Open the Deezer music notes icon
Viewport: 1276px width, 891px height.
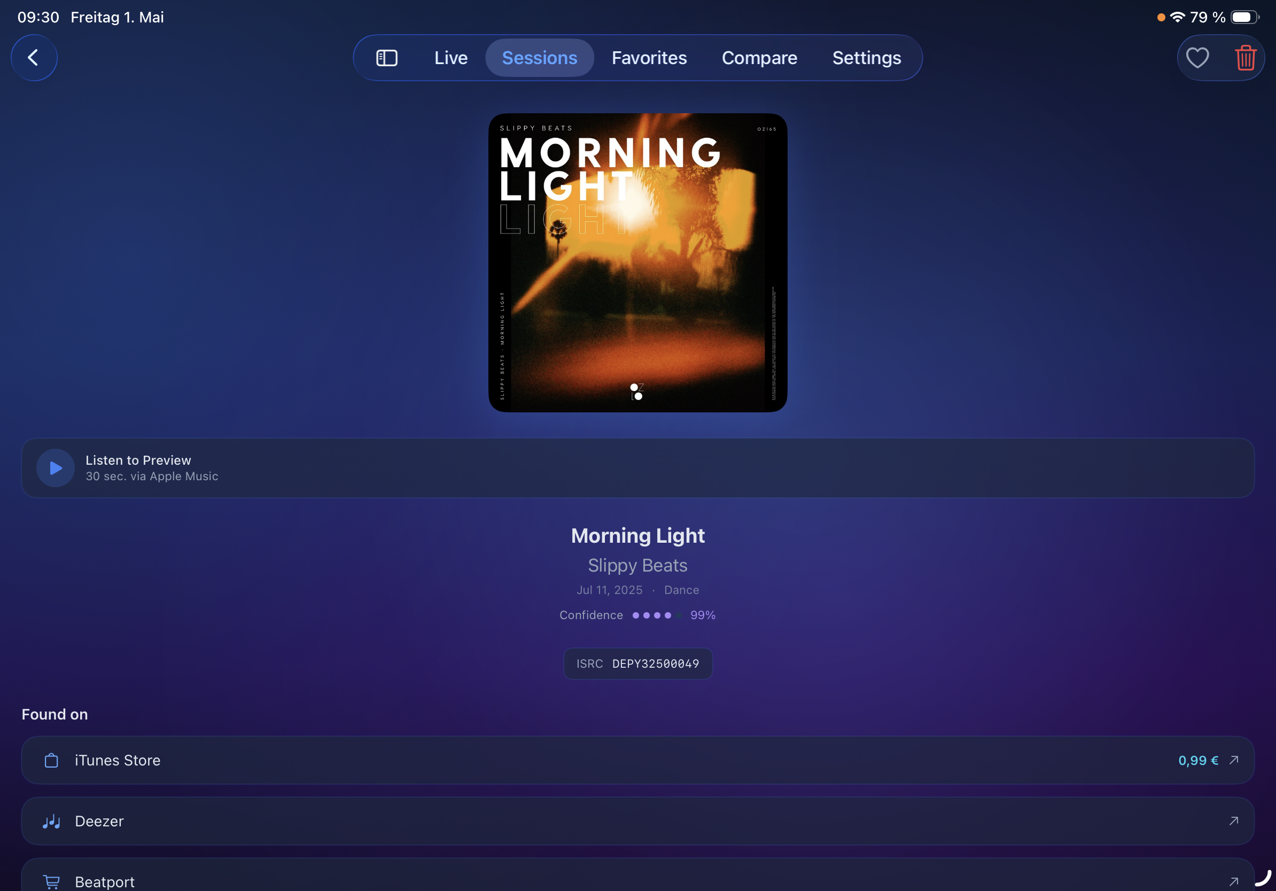pos(51,821)
